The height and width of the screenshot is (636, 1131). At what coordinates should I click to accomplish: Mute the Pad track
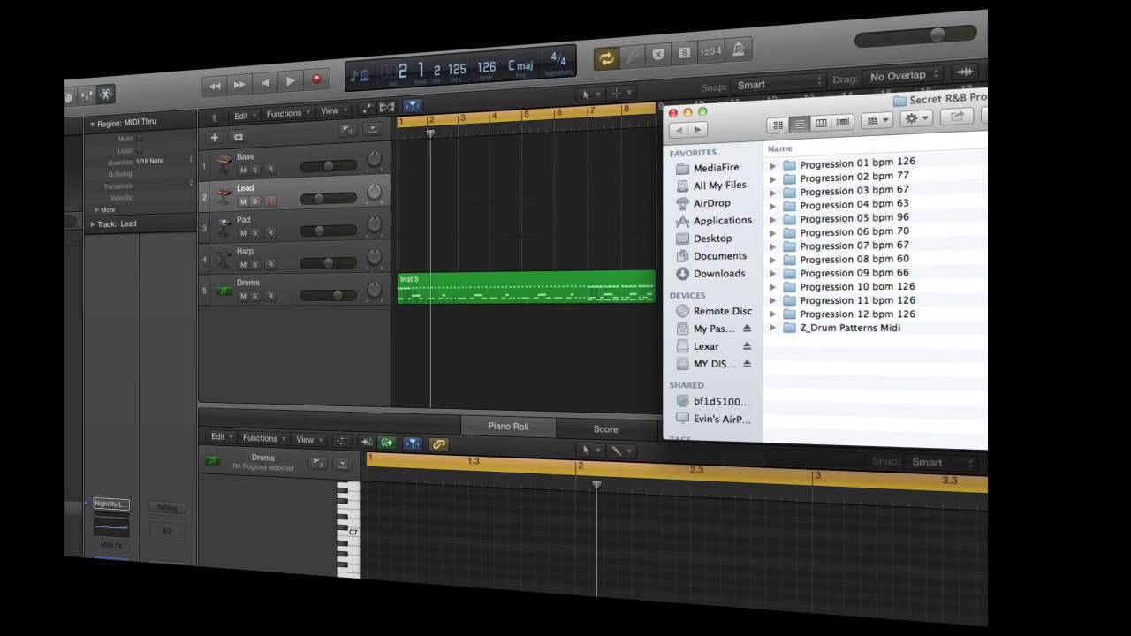pyautogui.click(x=243, y=233)
